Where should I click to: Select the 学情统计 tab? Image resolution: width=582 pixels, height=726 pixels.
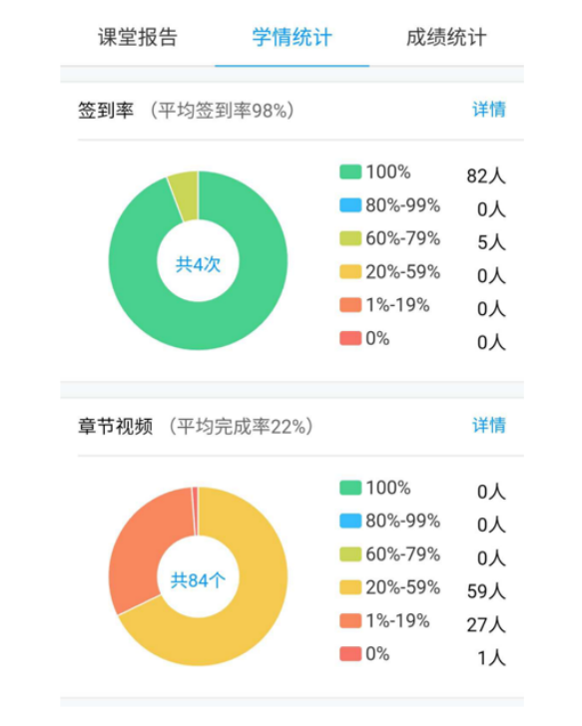coord(291,38)
